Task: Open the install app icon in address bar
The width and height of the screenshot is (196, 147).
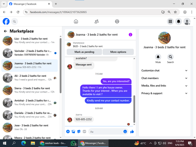Action: coord(163,12)
